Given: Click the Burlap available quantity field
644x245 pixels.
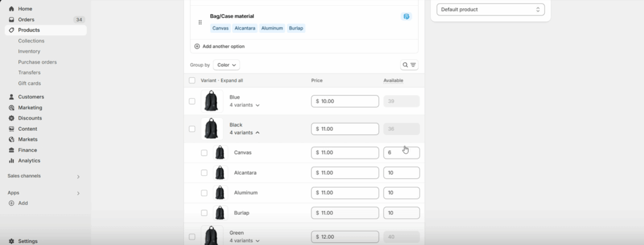Looking at the screenshot, I should pyautogui.click(x=401, y=213).
